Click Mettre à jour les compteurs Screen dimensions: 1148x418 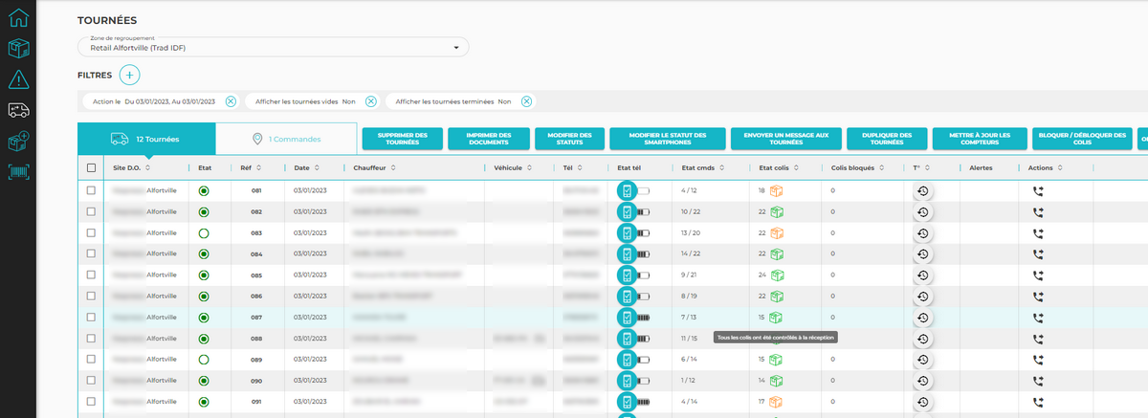point(980,139)
